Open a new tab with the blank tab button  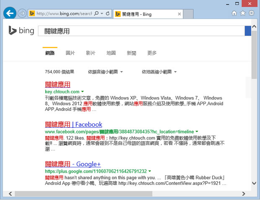tap(188, 14)
